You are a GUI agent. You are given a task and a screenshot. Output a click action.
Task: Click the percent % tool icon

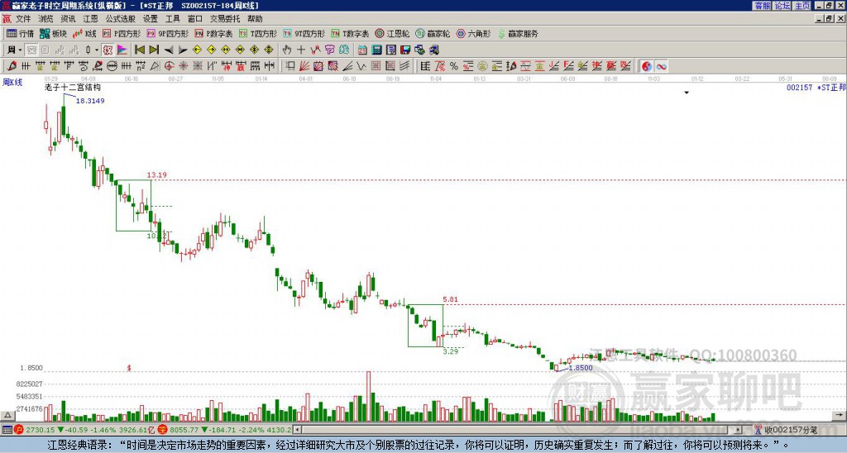point(454,66)
